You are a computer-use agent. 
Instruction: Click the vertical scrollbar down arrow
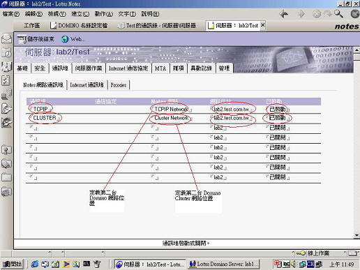click(x=357, y=235)
